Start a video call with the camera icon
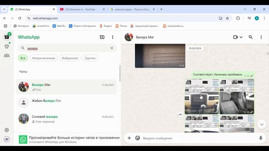The width and height of the screenshot is (269, 151). (235, 37)
